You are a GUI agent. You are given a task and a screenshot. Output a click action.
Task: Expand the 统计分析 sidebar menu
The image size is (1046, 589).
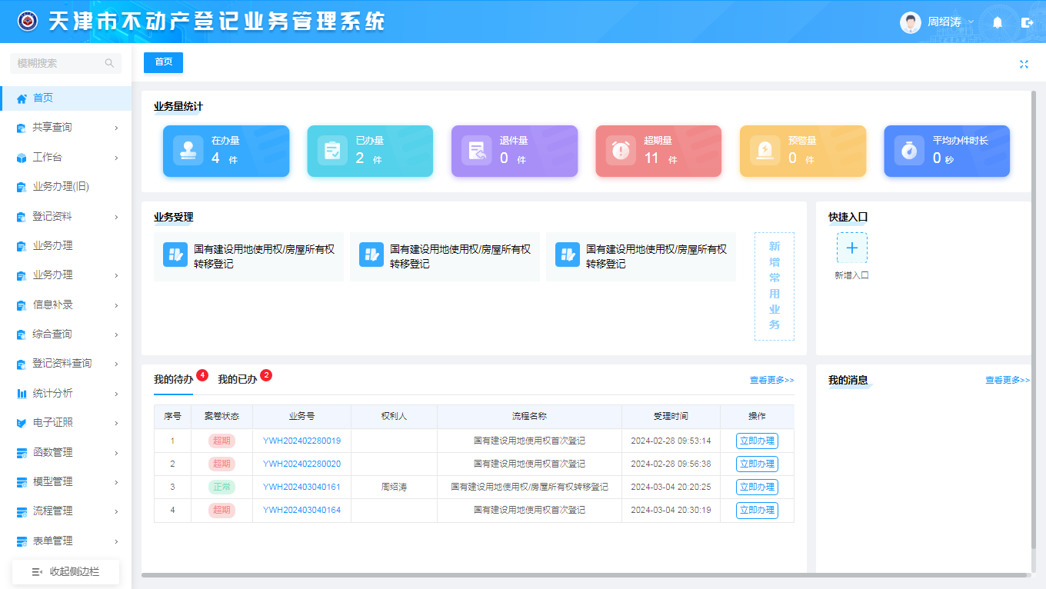66,394
